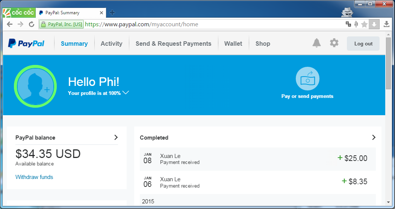Open the Wallet navigation tab
The image size is (395, 209).
click(233, 44)
